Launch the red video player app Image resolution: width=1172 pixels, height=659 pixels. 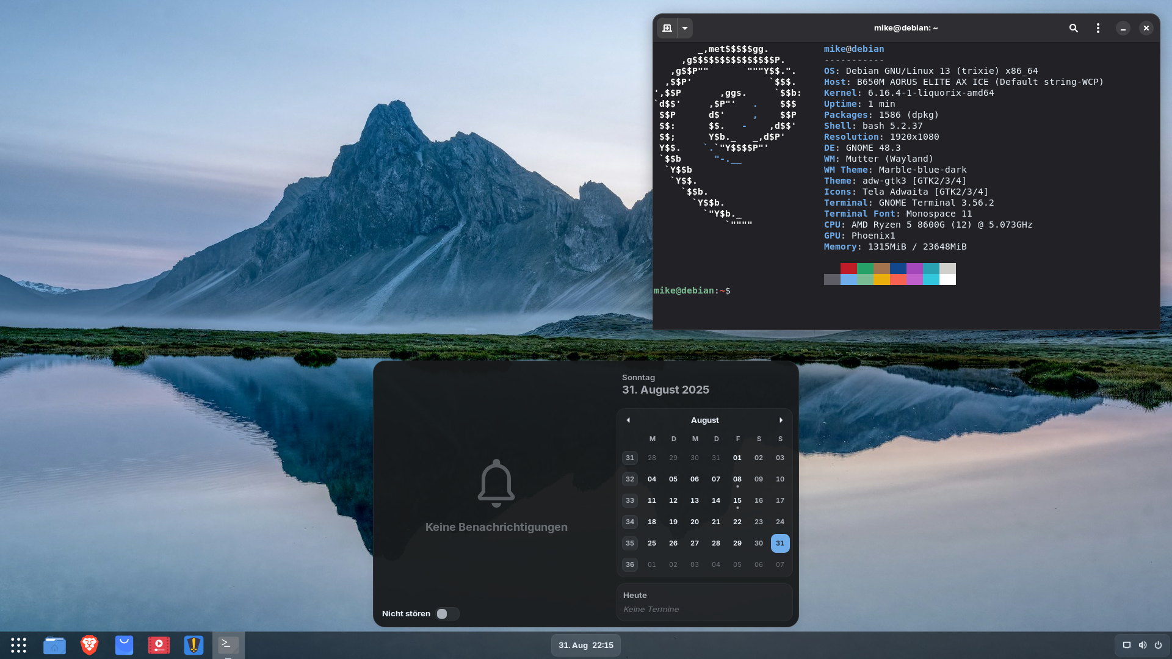159,645
